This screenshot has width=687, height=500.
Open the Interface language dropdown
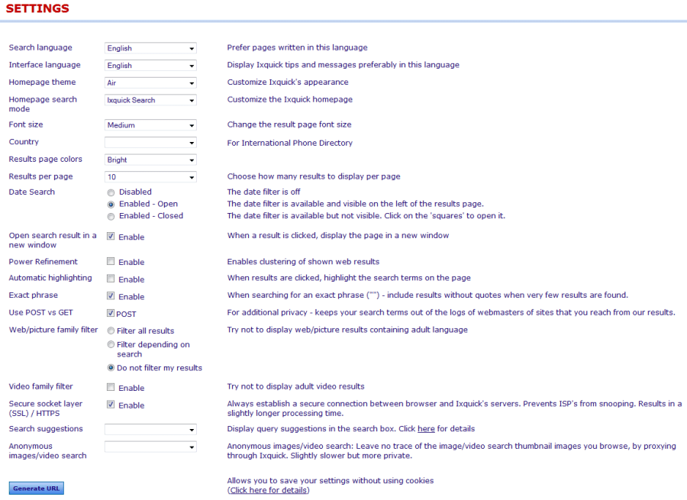(150, 66)
